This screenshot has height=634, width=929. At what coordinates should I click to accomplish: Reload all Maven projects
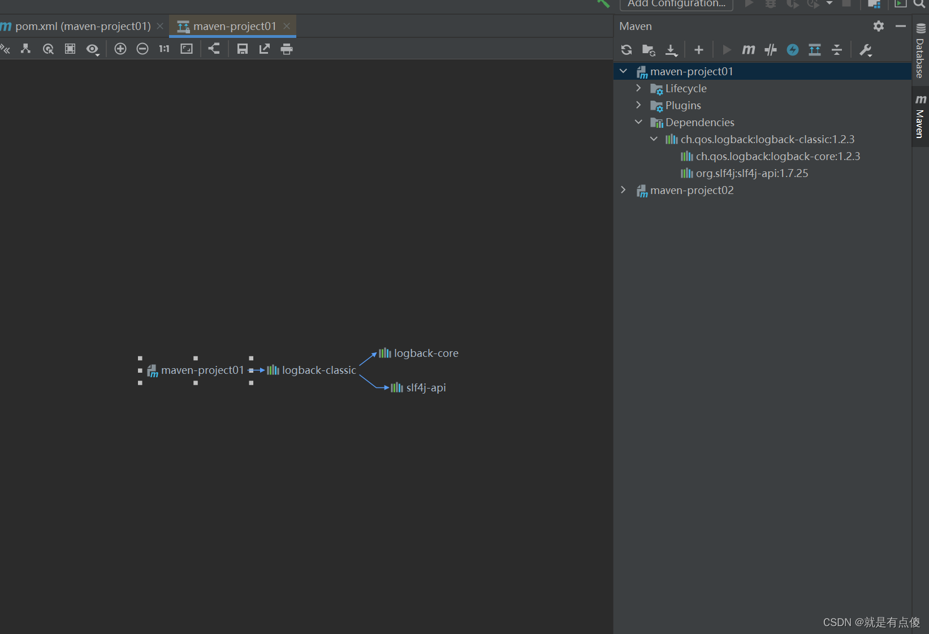coord(626,50)
